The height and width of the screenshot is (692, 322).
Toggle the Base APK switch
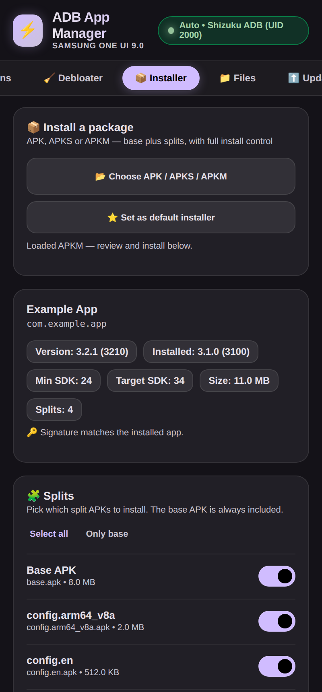(277, 576)
